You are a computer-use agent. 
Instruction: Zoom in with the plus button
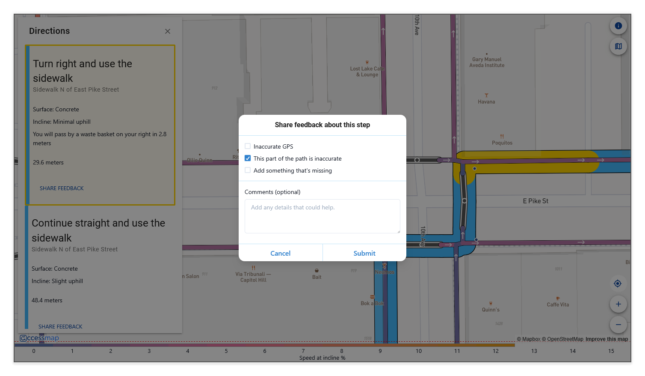point(618,304)
